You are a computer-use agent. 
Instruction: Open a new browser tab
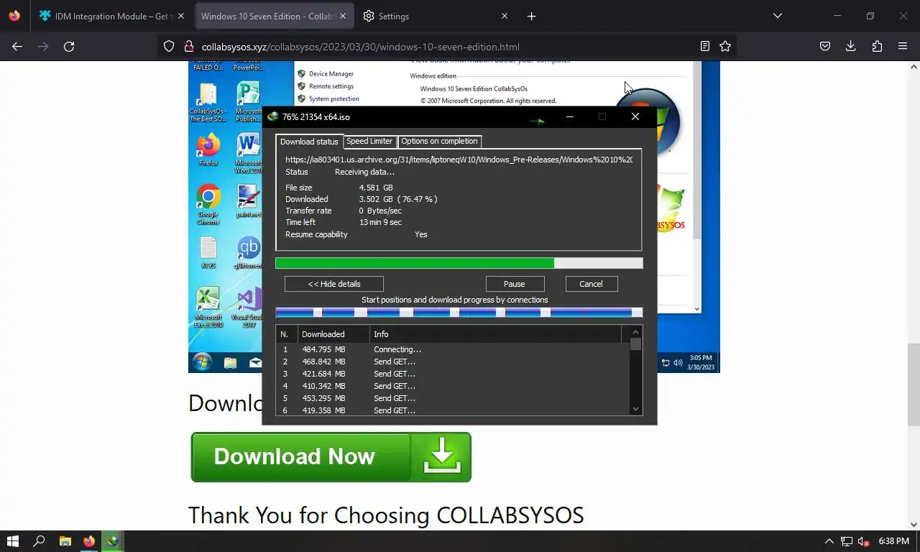531,16
